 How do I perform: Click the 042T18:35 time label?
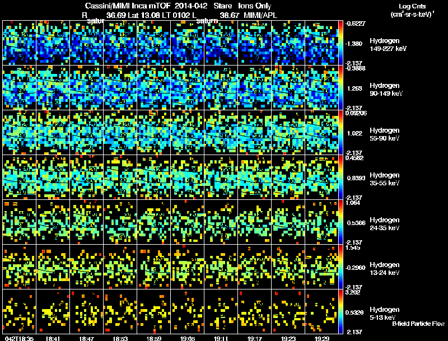(x=20, y=338)
